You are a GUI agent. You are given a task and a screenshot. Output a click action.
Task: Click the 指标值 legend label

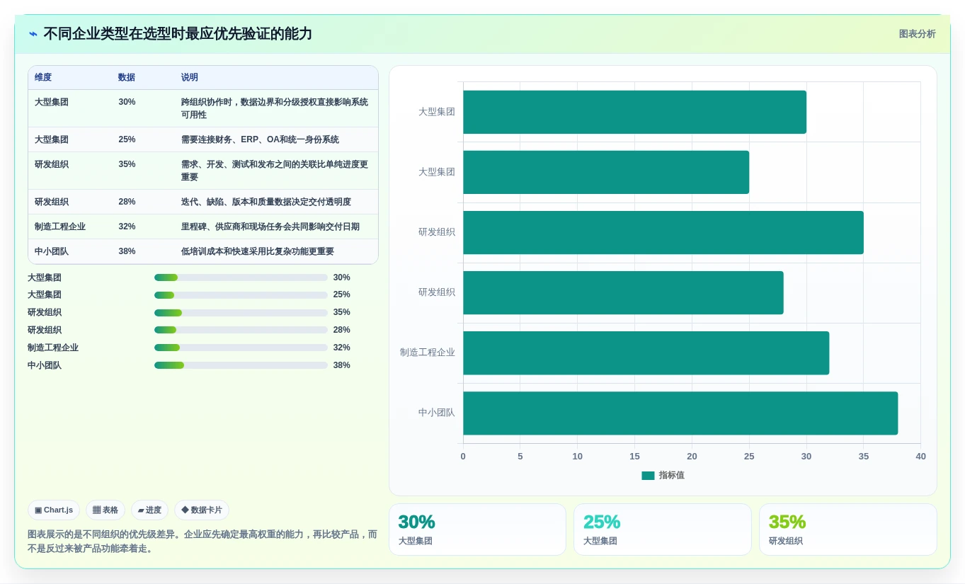tap(672, 476)
